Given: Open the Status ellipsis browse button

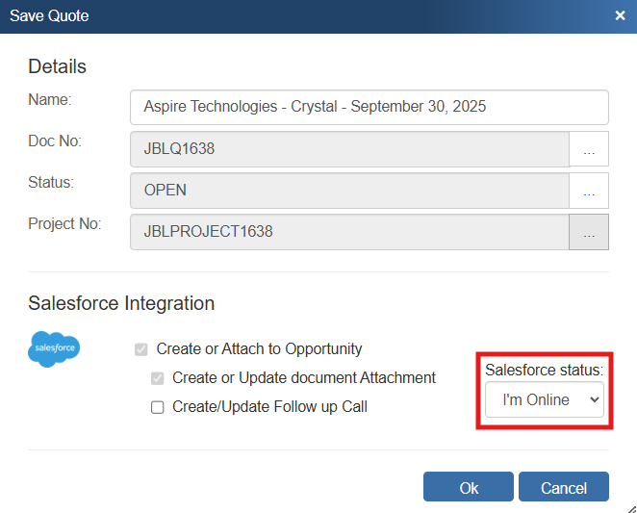Looking at the screenshot, I should pos(589,191).
